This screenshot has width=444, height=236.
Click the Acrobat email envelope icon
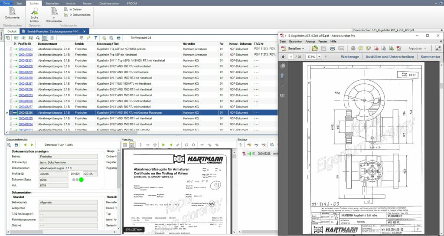tap(341, 48)
